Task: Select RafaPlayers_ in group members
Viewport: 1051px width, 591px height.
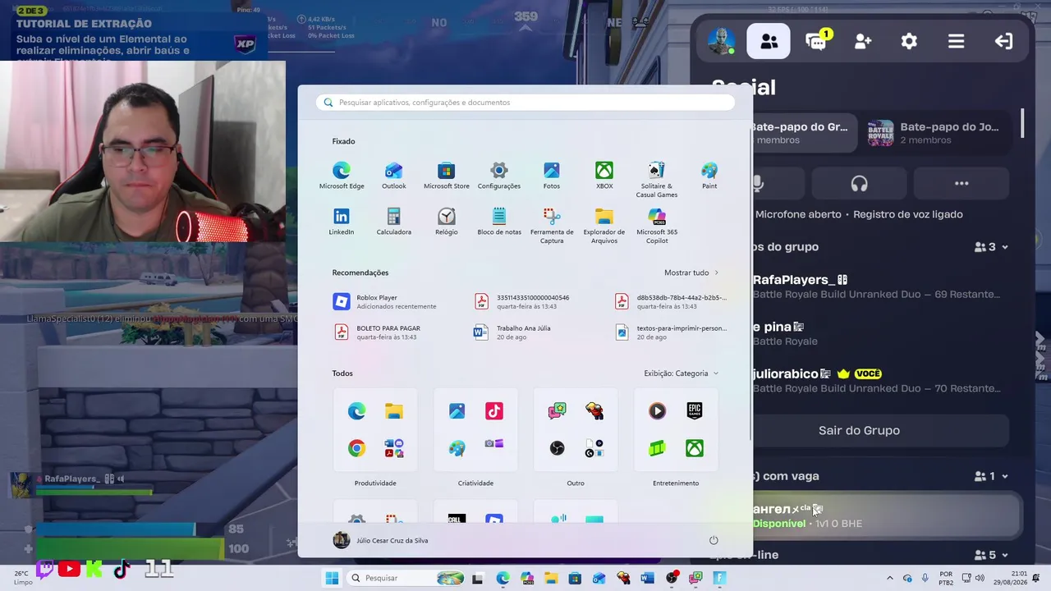Action: (x=880, y=286)
